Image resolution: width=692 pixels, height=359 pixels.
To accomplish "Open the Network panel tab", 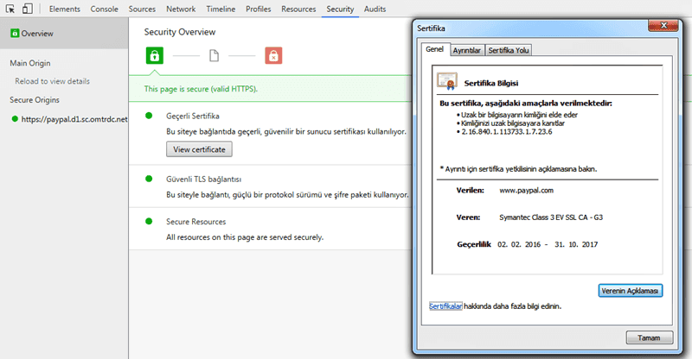I will [x=181, y=9].
